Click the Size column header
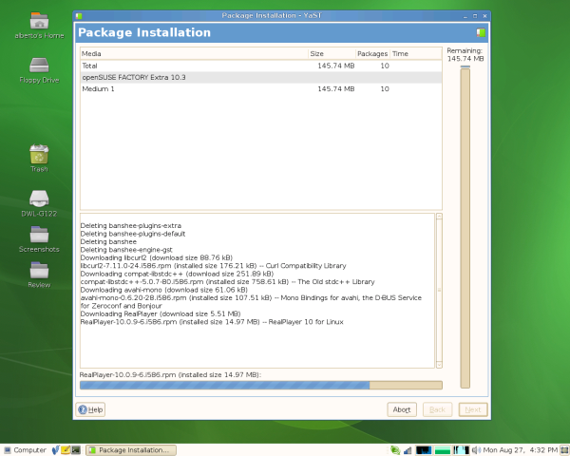570x456 pixels. point(332,54)
